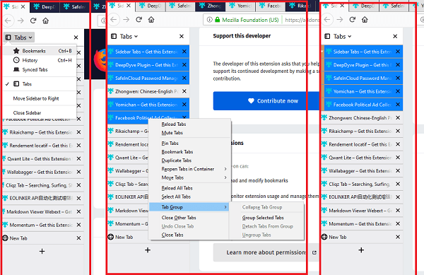
Task: Close the sidebar using X in left panel header
Action: click(76, 37)
